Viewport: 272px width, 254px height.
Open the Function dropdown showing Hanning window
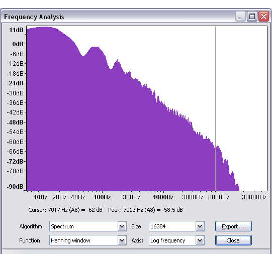[x=88, y=240]
